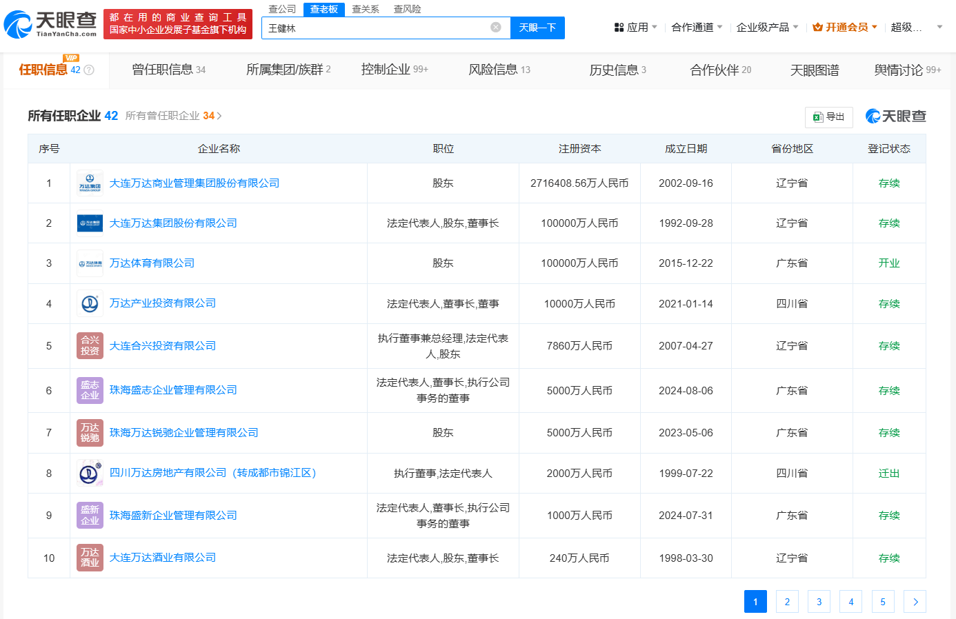Click the 万达酒业 logo icon
This screenshot has width=956, height=619.
pos(90,558)
